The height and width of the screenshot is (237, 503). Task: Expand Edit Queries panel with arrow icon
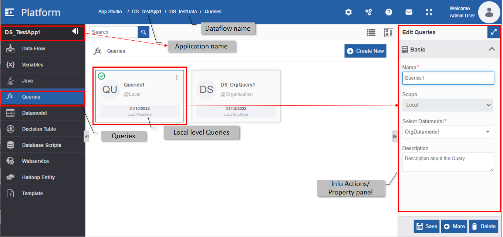[x=493, y=32]
